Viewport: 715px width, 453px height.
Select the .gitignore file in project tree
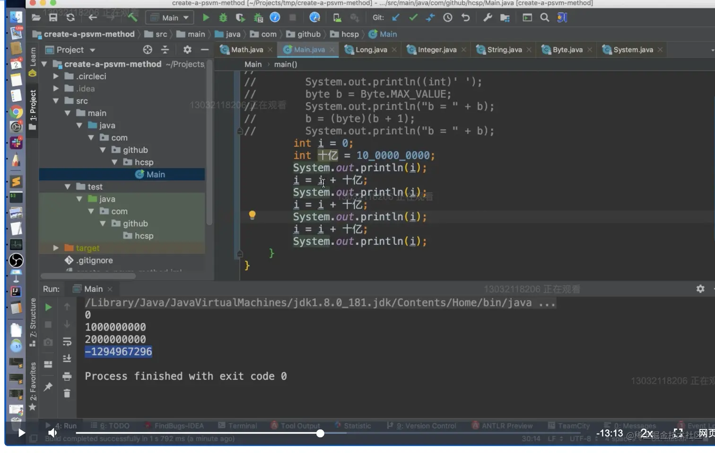pos(95,261)
